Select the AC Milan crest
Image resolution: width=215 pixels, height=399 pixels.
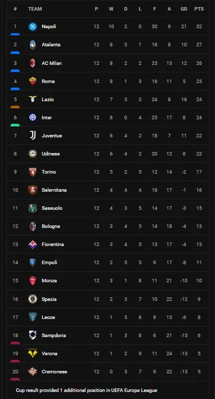click(x=33, y=63)
